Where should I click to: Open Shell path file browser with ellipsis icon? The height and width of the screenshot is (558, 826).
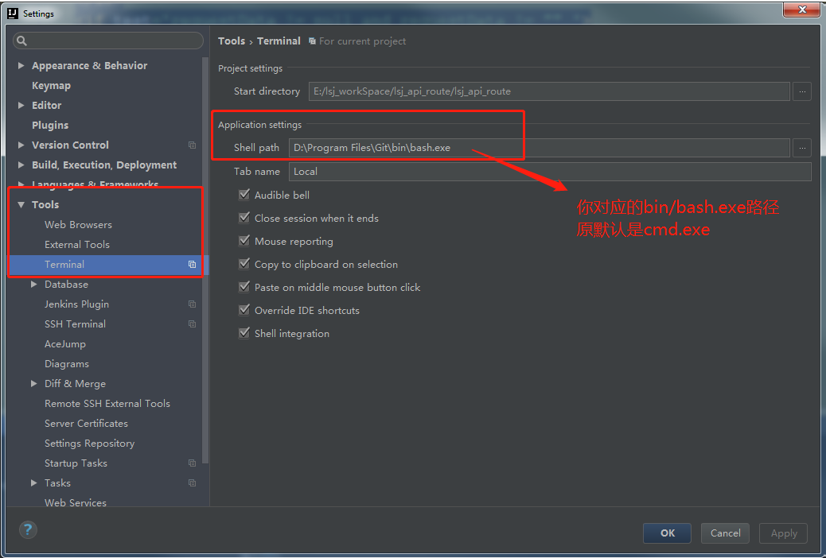(x=801, y=147)
